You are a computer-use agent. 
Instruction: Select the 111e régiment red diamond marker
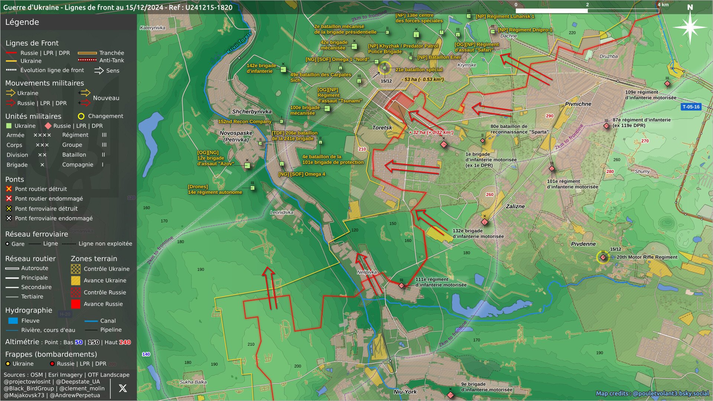tap(401, 286)
